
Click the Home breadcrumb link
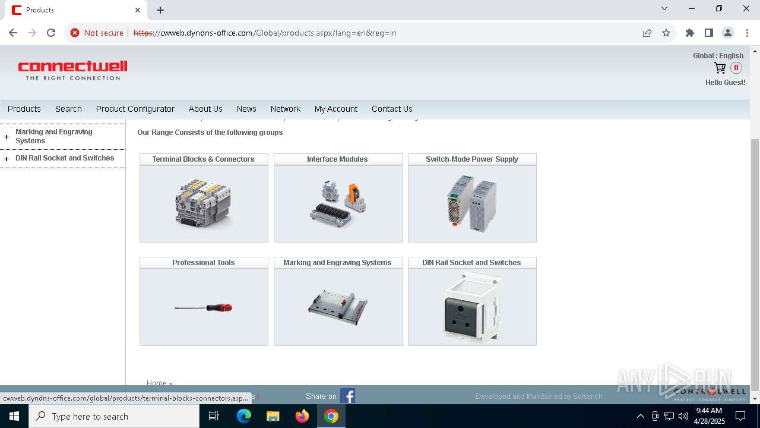(157, 382)
